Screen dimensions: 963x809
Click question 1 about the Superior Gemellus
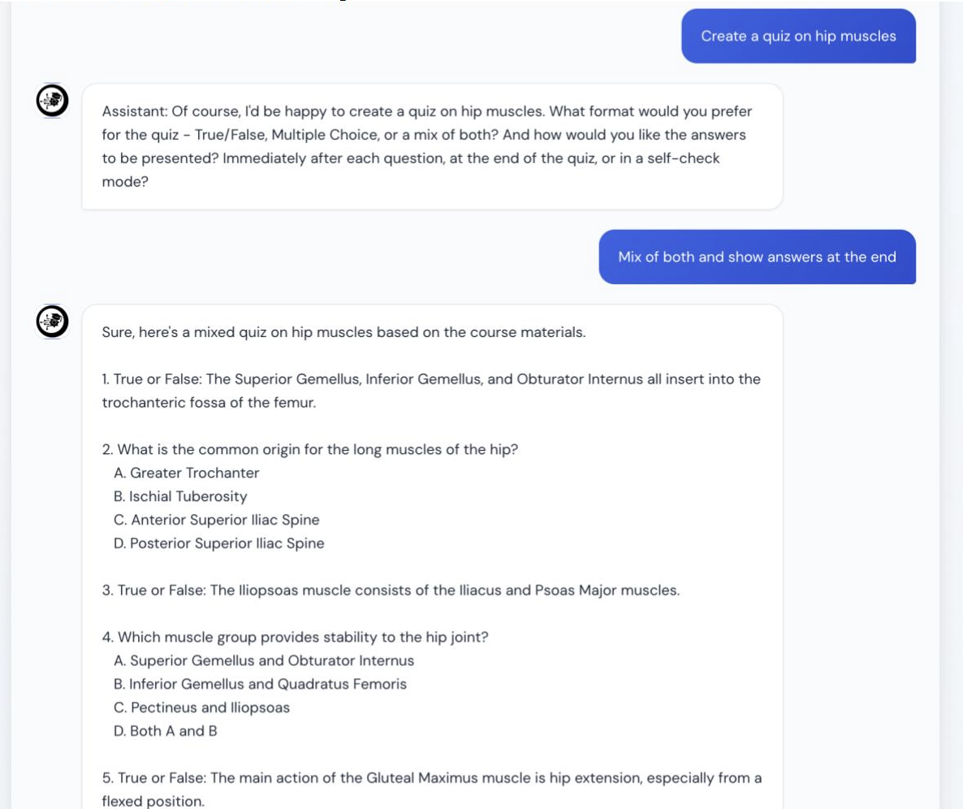coord(431,379)
